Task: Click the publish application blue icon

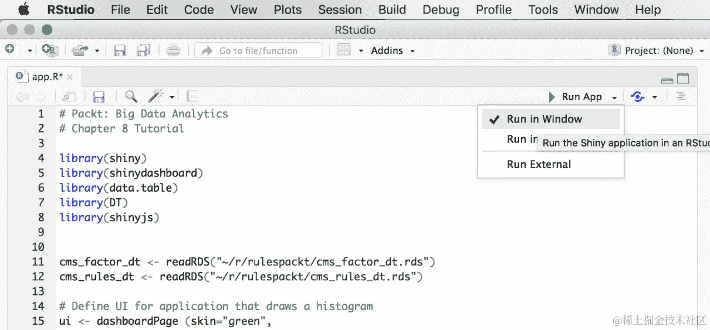Action: click(x=637, y=97)
